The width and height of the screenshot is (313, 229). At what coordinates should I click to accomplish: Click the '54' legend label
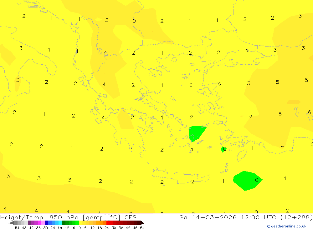[x=142, y=228]
